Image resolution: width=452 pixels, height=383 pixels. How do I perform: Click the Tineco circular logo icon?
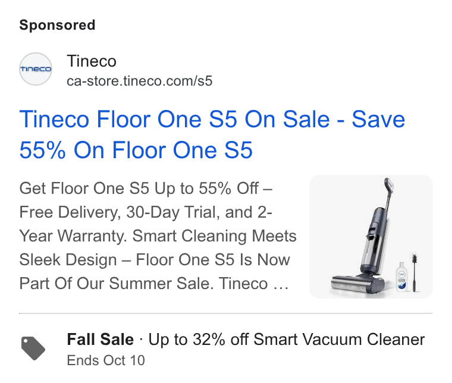[x=36, y=69]
